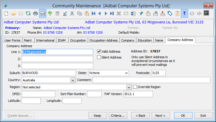Select the International tab
Image resolution: width=216 pixels, height=122 pixels.
click(45, 40)
